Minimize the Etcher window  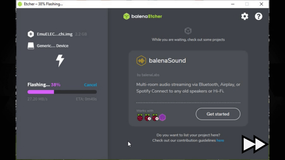[x=233, y=4]
